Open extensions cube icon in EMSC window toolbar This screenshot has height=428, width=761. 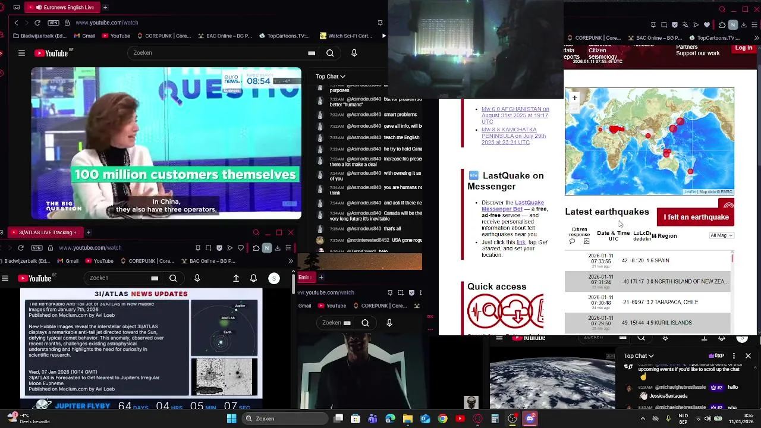(722, 25)
